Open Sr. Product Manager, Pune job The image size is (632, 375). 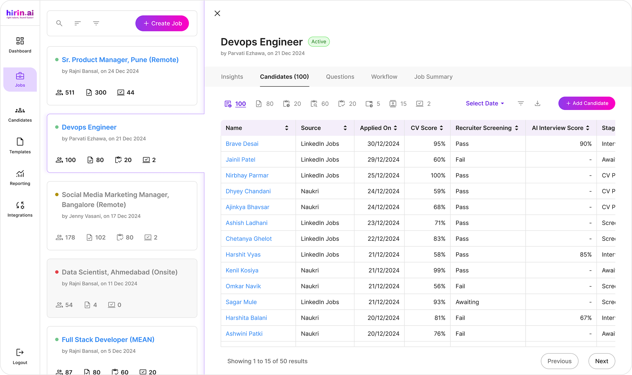[120, 60]
